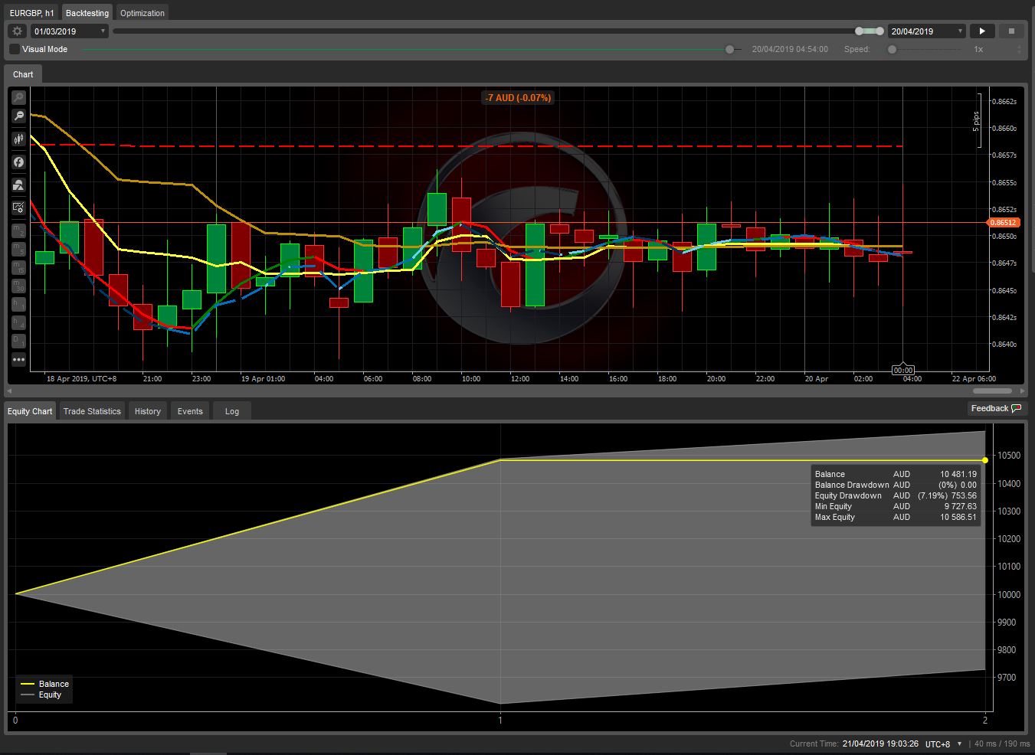Open UTC+8 timezone dropdown
1035x755 pixels.
click(x=944, y=744)
